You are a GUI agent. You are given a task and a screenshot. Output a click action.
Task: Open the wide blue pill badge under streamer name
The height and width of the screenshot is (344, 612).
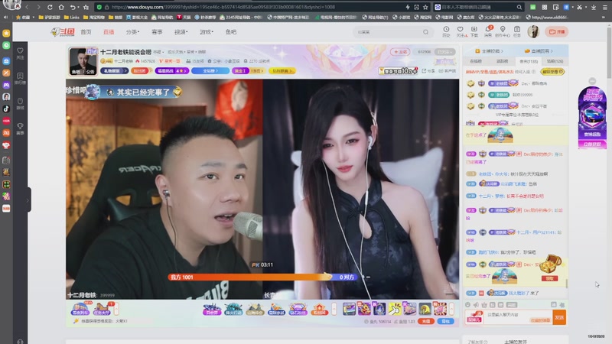click(x=210, y=71)
